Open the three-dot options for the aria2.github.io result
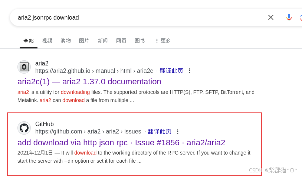Viewport: 302px width, 176px height. 190,71
